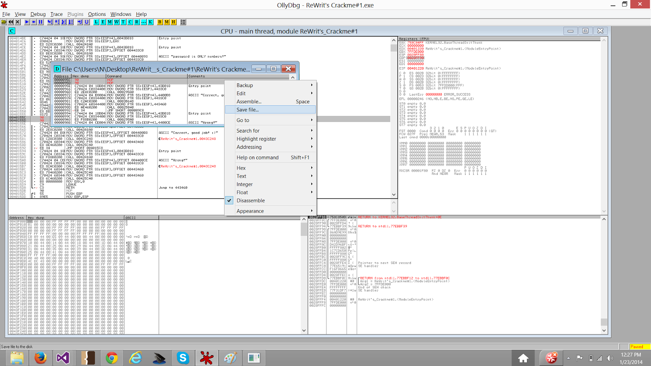Viewport: 651px width, 366px height.
Task: Expand the Hex submenu
Action: pos(271,168)
